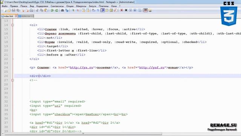Open the Replace toolbar icon
The width and height of the screenshot is (241, 136).
[67, 10]
